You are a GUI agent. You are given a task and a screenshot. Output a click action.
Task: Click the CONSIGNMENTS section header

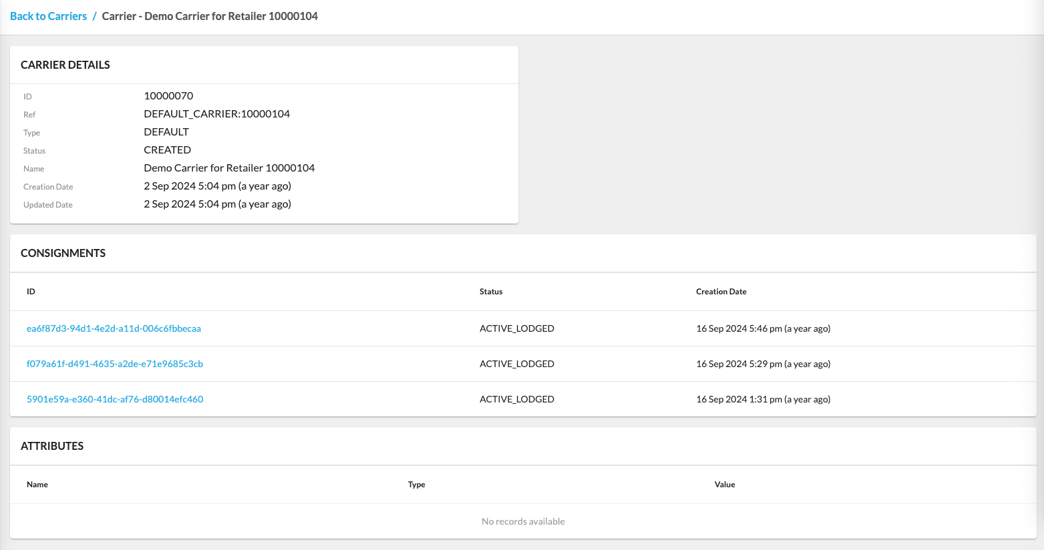63,253
